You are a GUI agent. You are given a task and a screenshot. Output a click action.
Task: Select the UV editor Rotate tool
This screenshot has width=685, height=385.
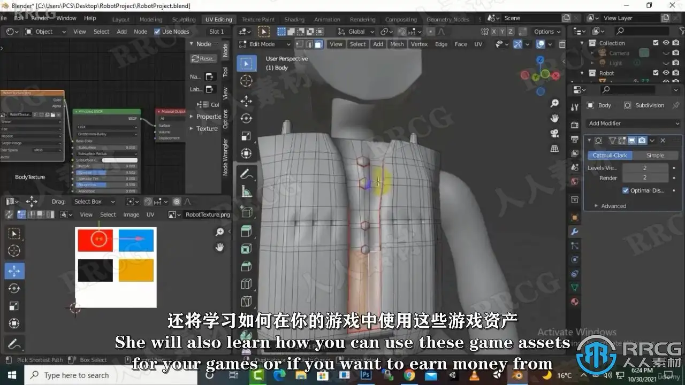coord(14,288)
